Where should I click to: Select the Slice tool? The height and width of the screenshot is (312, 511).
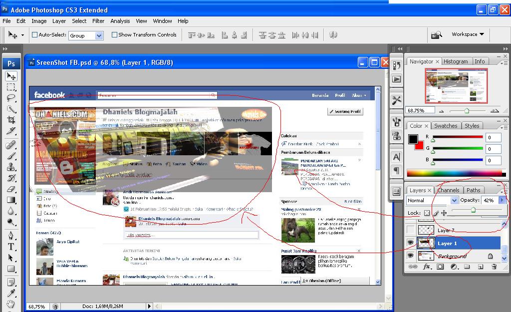coord(11,131)
